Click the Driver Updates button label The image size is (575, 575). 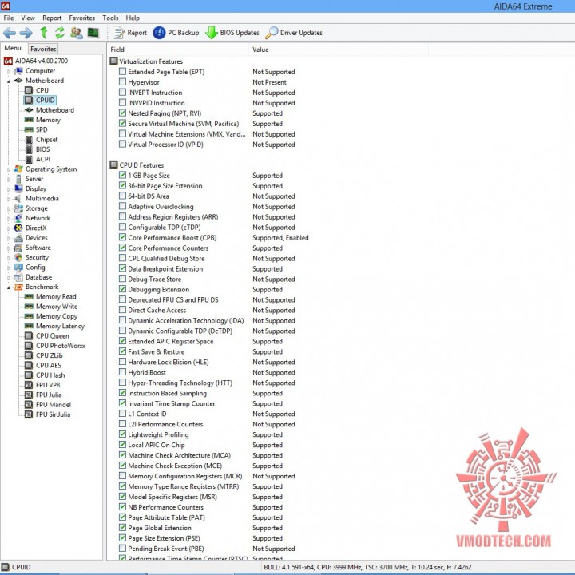point(301,33)
